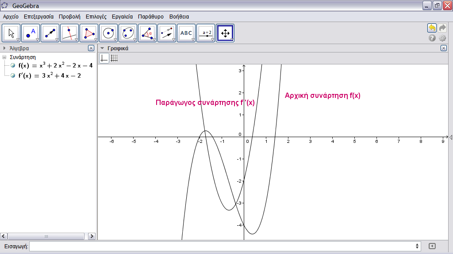Open dropdown arrow of Point tool
The width and height of the screenshot is (453, 254).
[37, 40]
